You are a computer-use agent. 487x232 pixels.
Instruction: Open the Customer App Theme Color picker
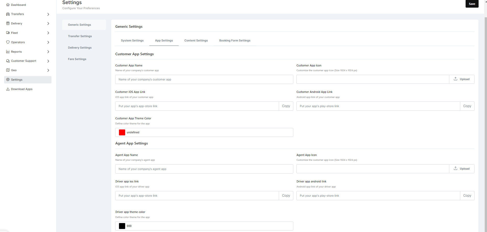(x=122, y=132)
